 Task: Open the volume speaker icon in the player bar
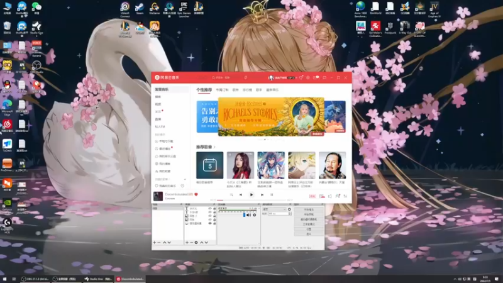pyautogui.click(x=329, y=196)
